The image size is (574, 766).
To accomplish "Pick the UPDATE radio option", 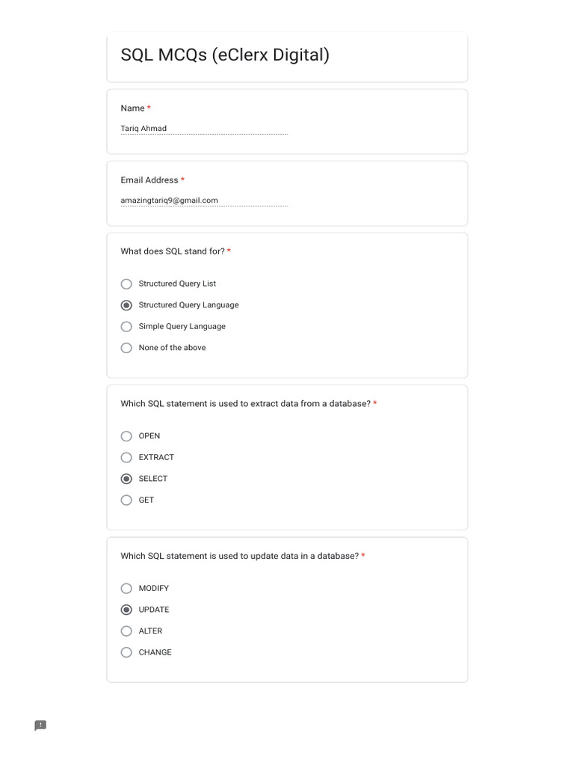I will 126,610.
